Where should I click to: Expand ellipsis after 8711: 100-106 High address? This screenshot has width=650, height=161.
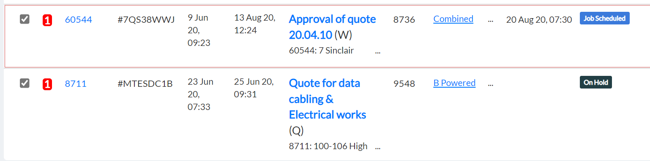click(378, 148)
